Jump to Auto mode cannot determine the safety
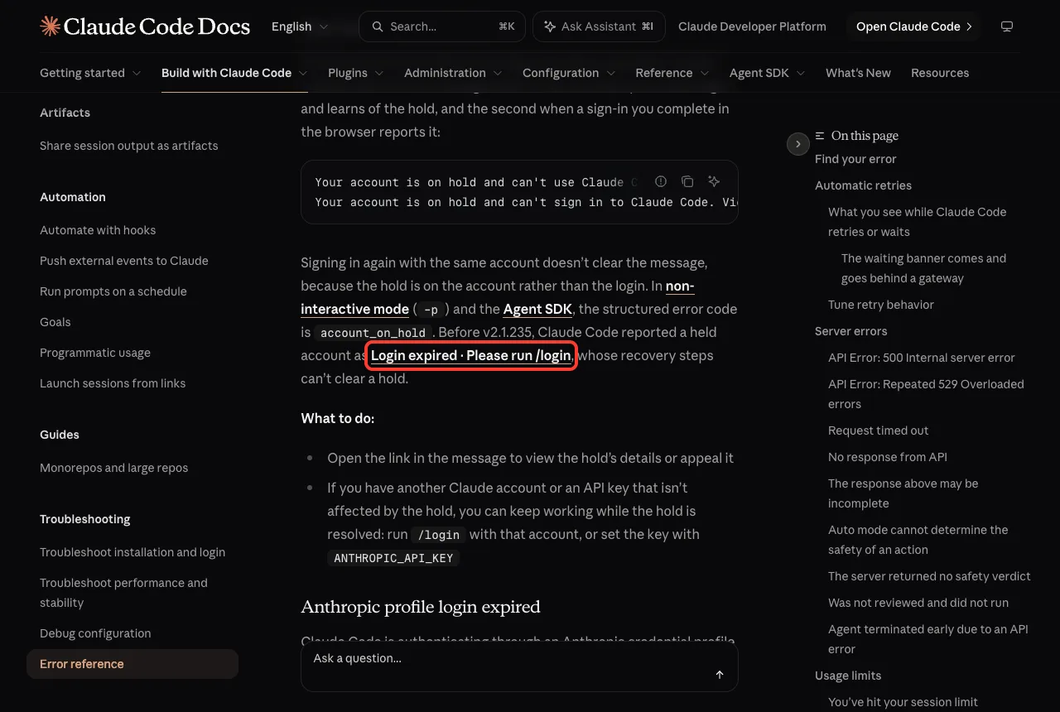This screenshot has height=712, width=1060. 918,540
